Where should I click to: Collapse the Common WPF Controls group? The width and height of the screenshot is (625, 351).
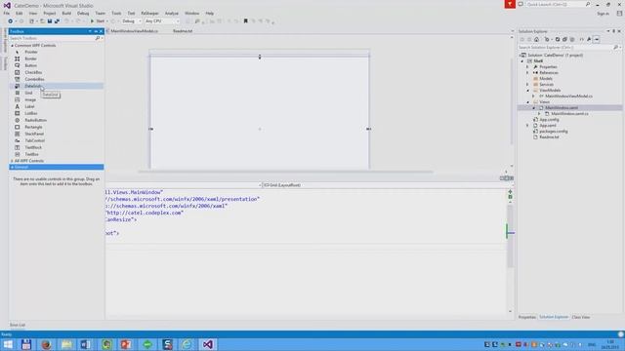click(12, 46)
